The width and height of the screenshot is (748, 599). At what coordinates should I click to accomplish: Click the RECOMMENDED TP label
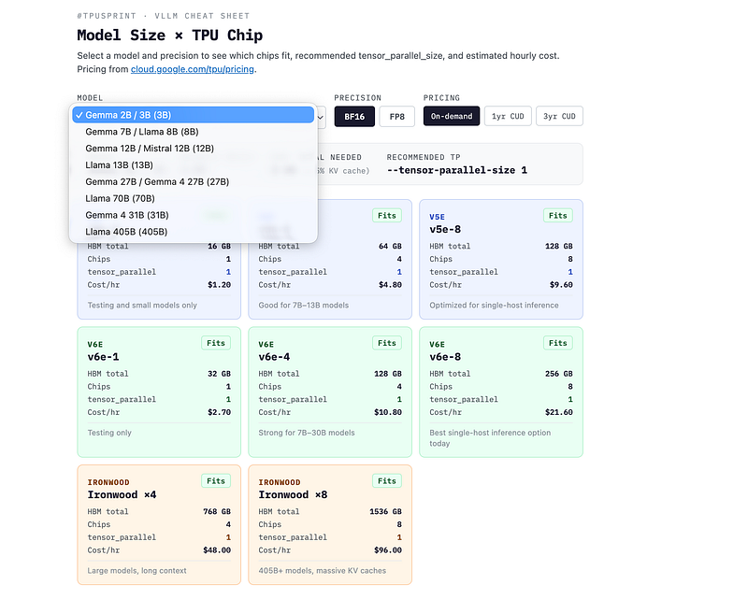point(424,157)
